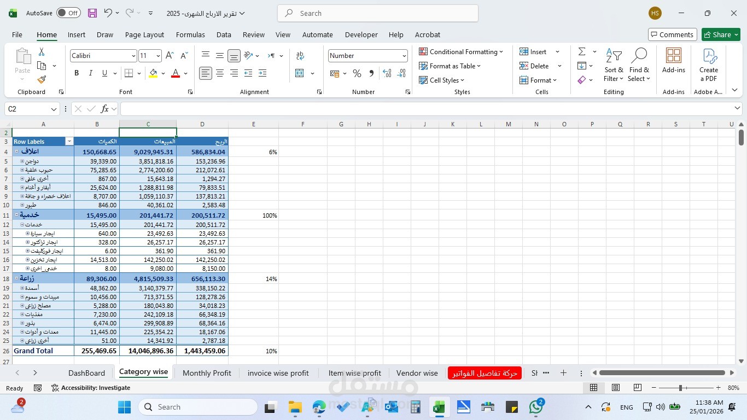This screenshot has width=747, height=420.
Task: Click the Save icon in title bar
Action: [92, 13]
